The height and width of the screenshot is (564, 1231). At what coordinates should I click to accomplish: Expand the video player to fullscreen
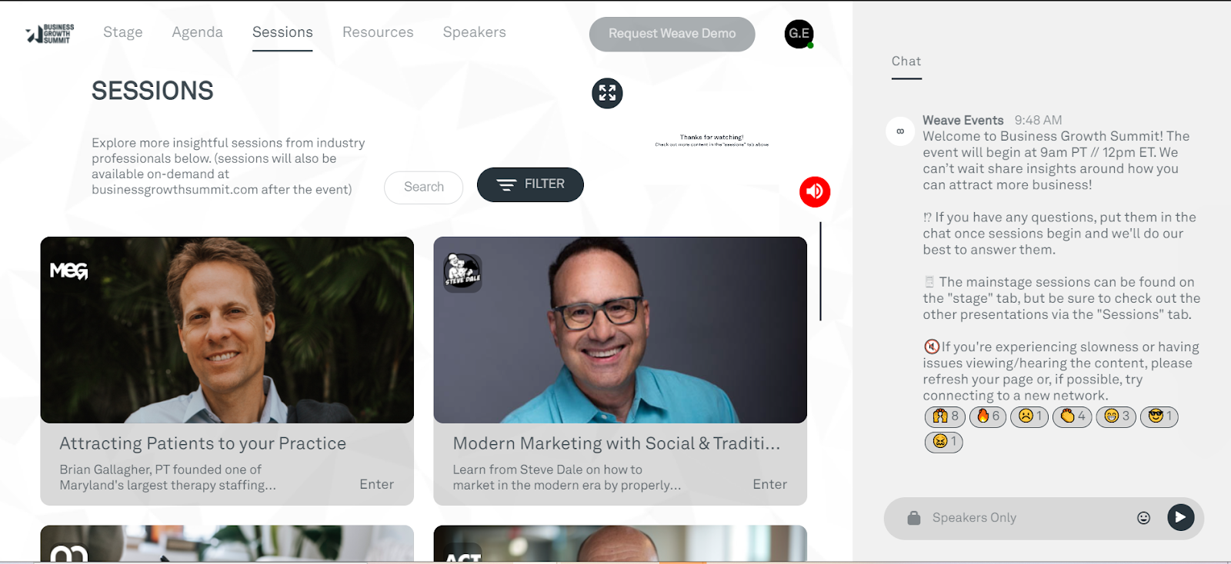(607, 94)
